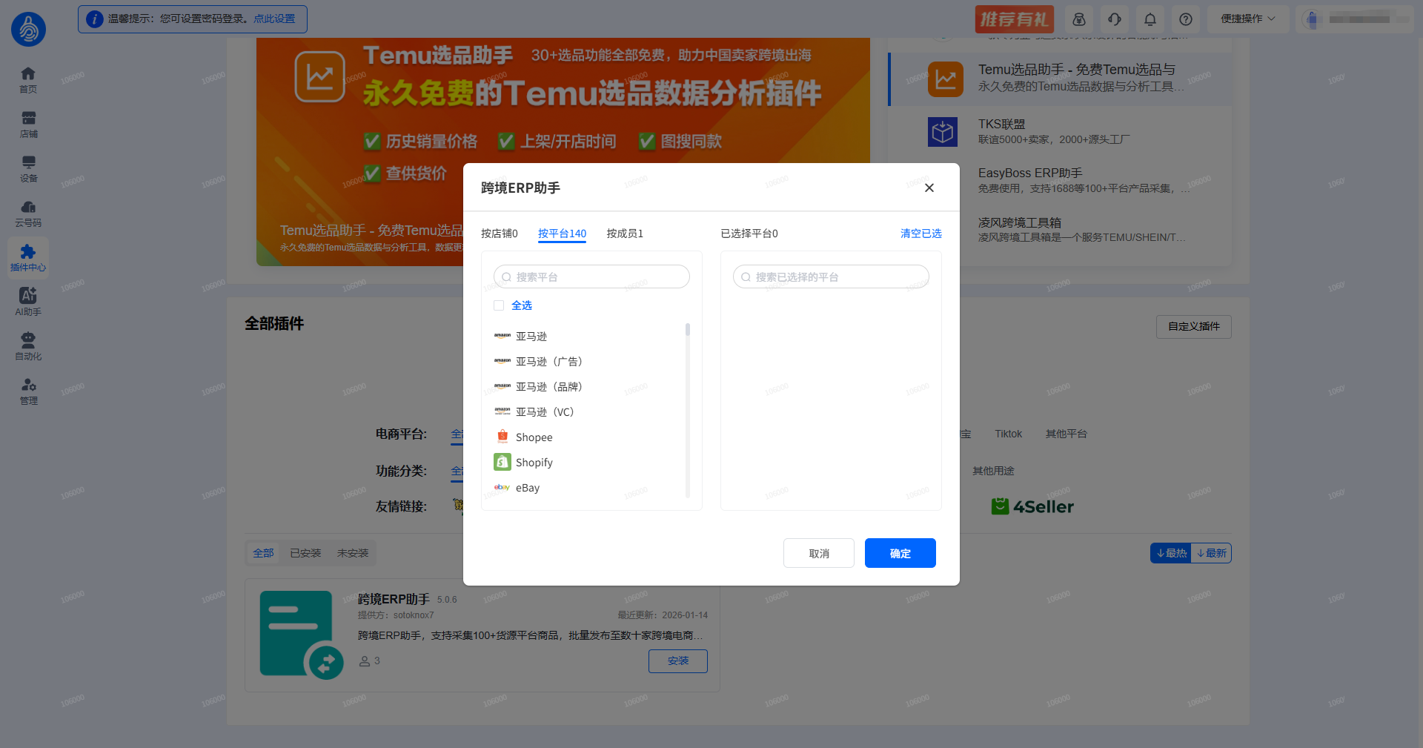Sort plugins by 最热
Viewport: 1423px width, 748px height.
coord(1171,553)
